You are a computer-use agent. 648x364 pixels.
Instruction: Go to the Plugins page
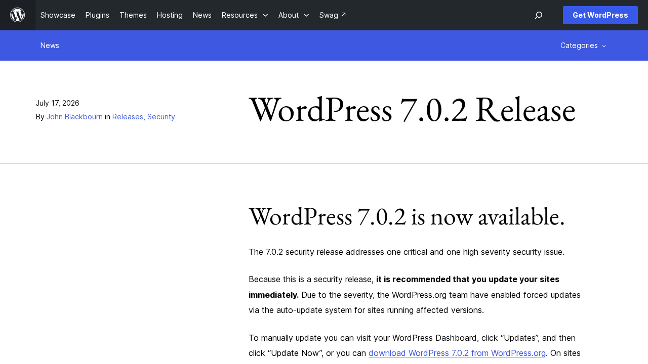coord(97,15)
